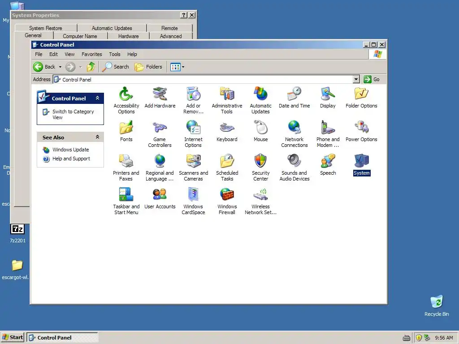
Task: Select the Fonts folder icon
Action: click(126, 131)
